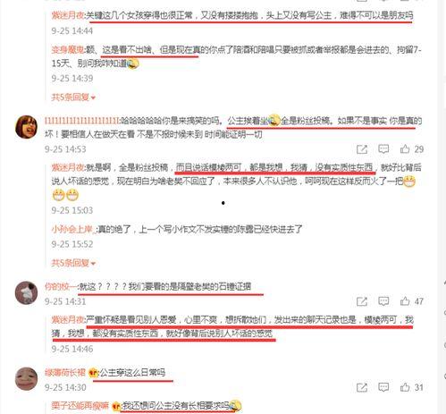Screen dimensions: 446x414
Task: Reply to the 9-25 14:53 comment
Action: click(383, 148)
